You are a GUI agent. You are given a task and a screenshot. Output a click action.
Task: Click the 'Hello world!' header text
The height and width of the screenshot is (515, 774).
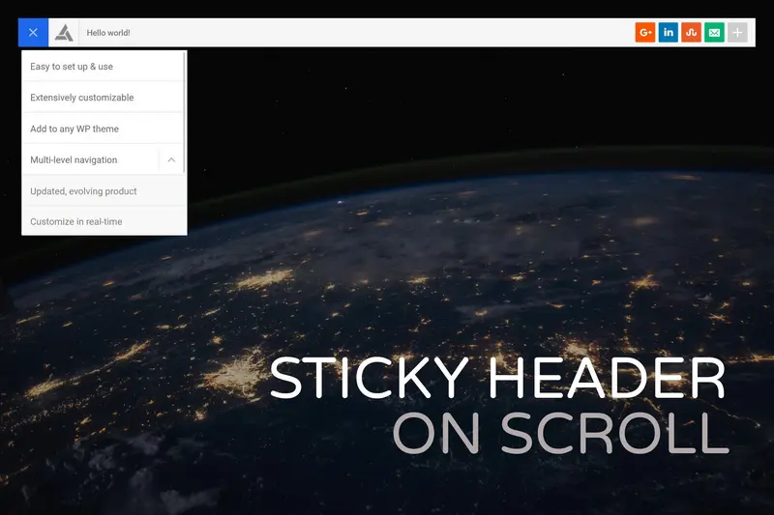tap(108, 33)
